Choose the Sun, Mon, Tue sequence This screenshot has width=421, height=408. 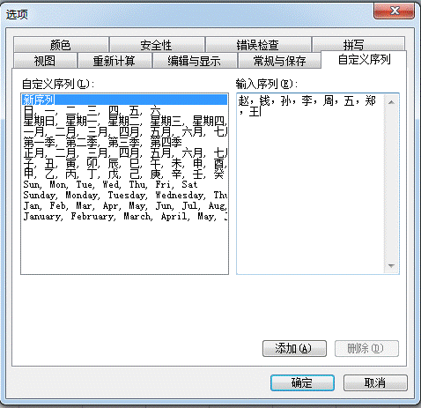(125, 184)
